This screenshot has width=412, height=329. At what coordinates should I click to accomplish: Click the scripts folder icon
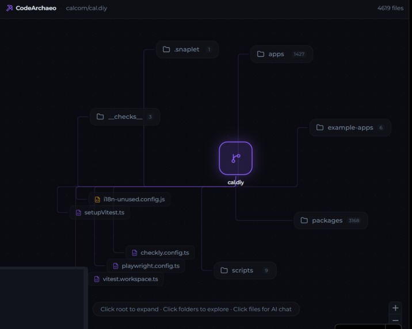(224, 270)
